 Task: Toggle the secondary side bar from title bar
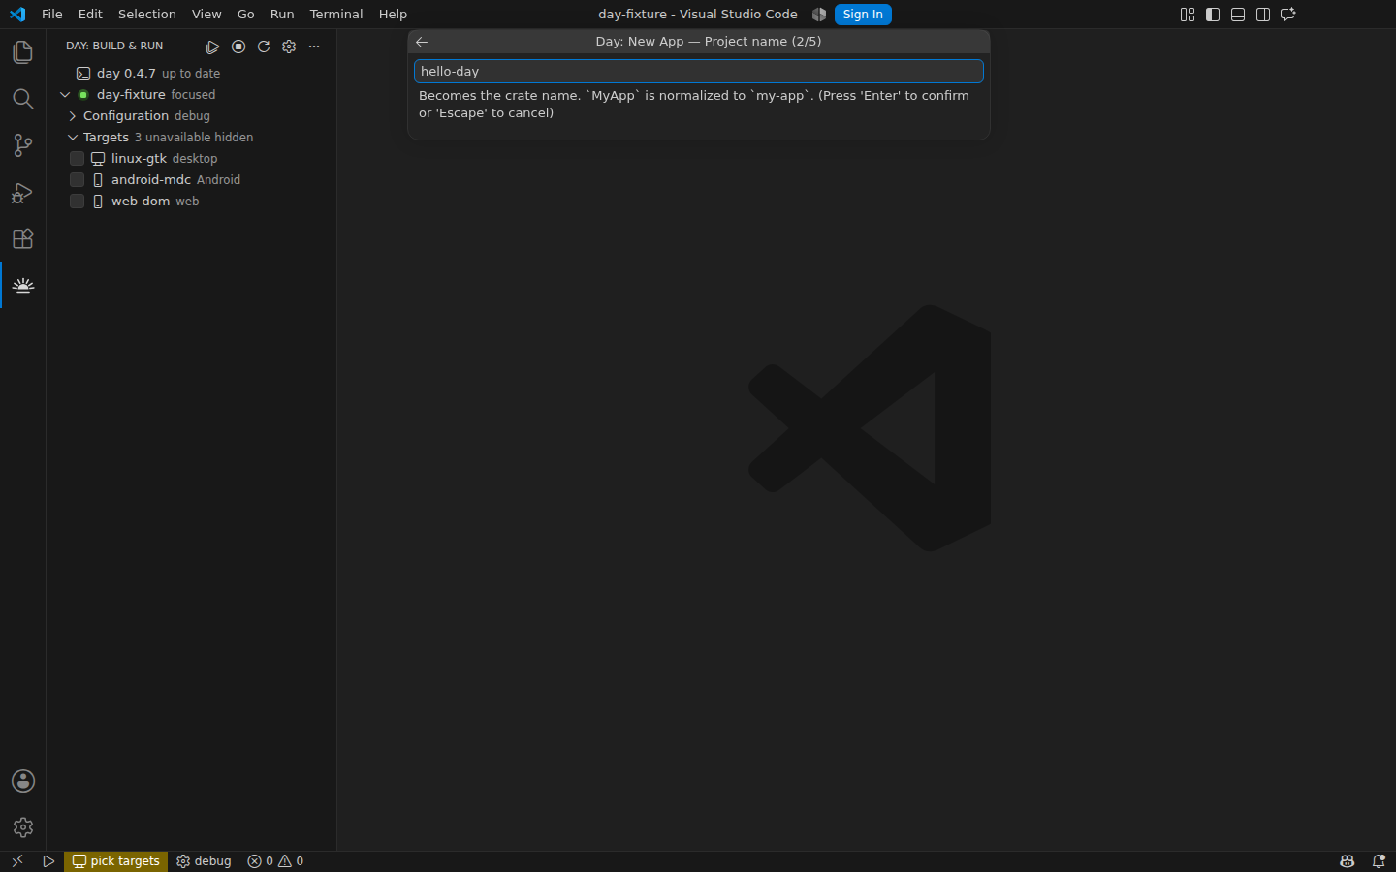(1263, 15)
